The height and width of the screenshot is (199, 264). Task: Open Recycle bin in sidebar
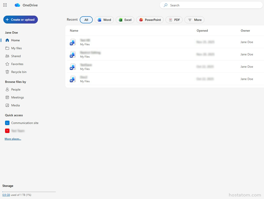coord(19,72)
